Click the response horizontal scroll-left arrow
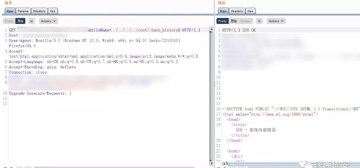 click(224, 164)
